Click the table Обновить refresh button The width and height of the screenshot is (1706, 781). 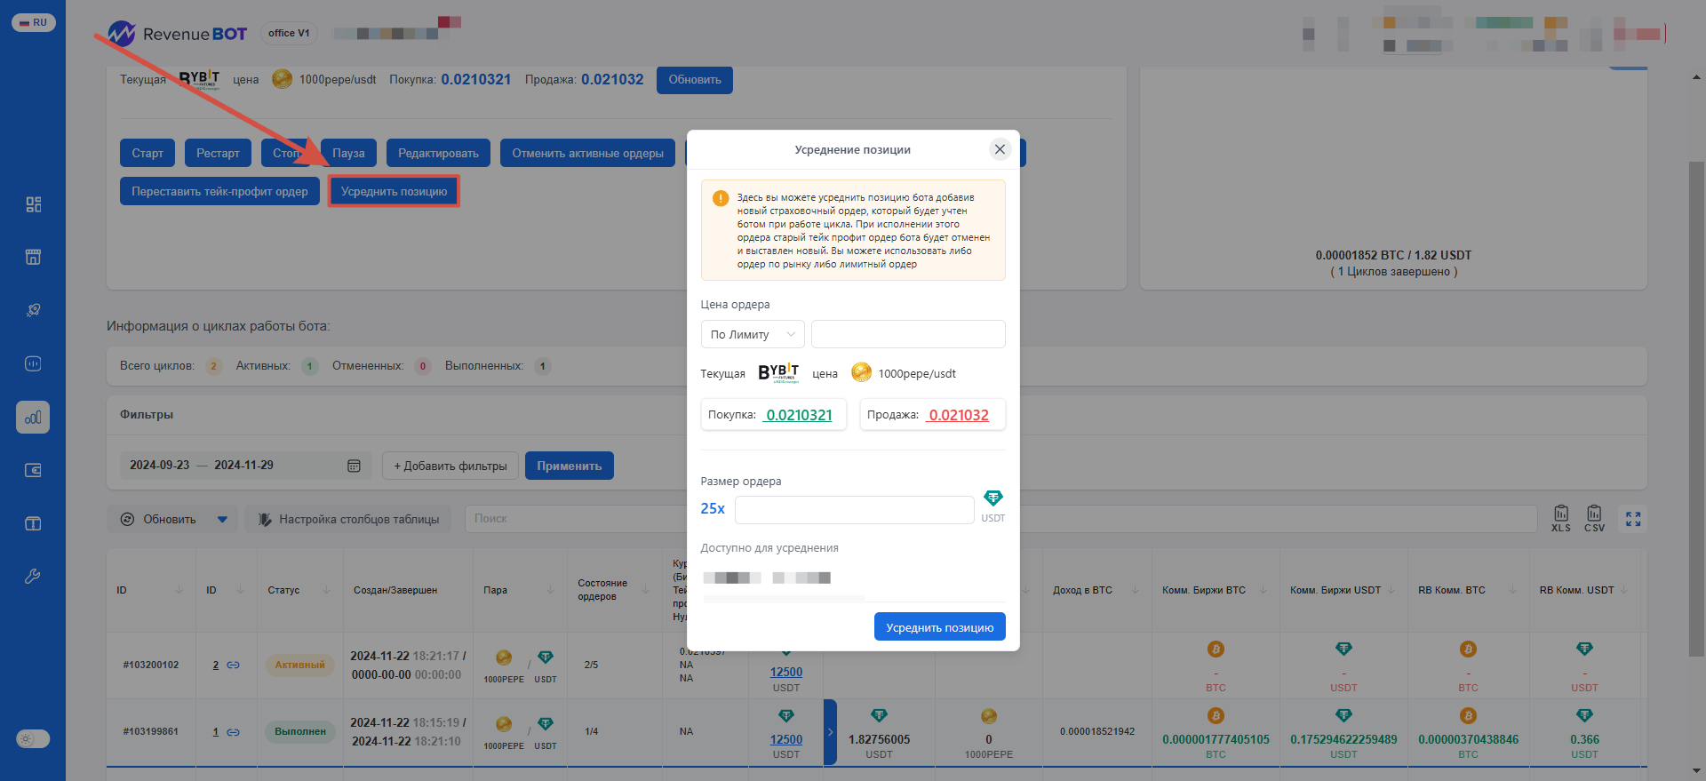[158, 519]
